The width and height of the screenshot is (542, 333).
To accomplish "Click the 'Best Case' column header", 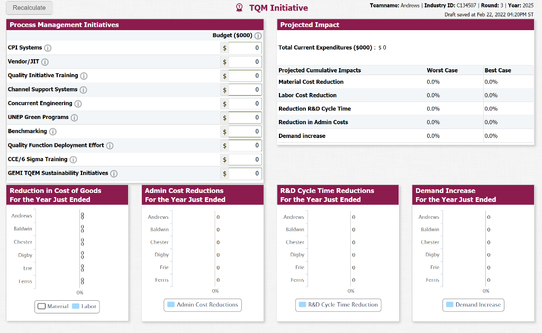I will click(x=498, y=70).
